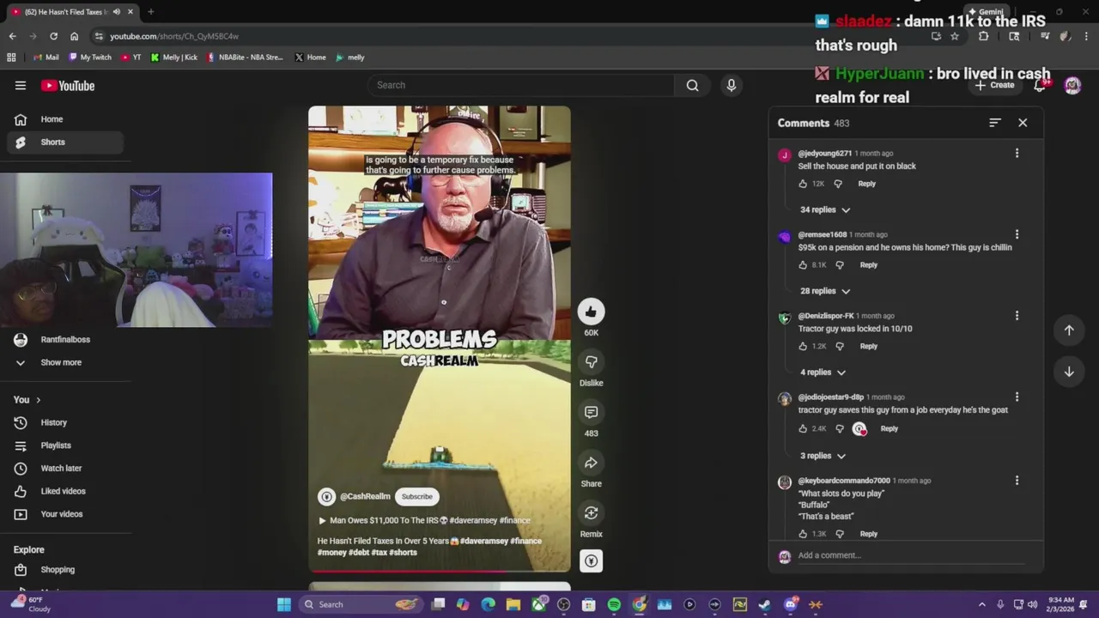The height and width of the screenshot is (618, 1099).
Task: Dislike keyboardcommando7000's comment
Action: tap(840, 534)
